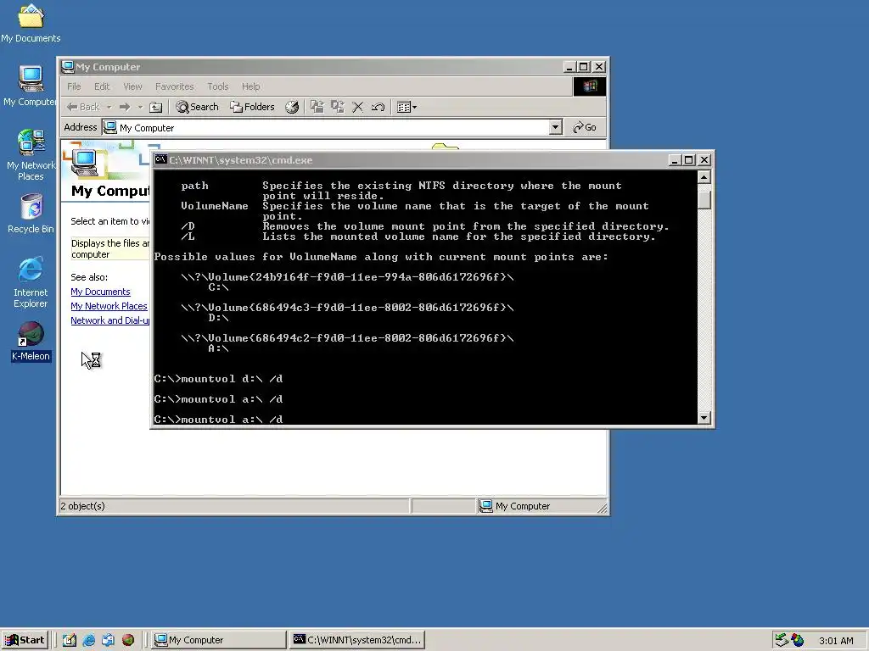Click the Go button
The image size is (869, 651).
(x=585, y=127)
